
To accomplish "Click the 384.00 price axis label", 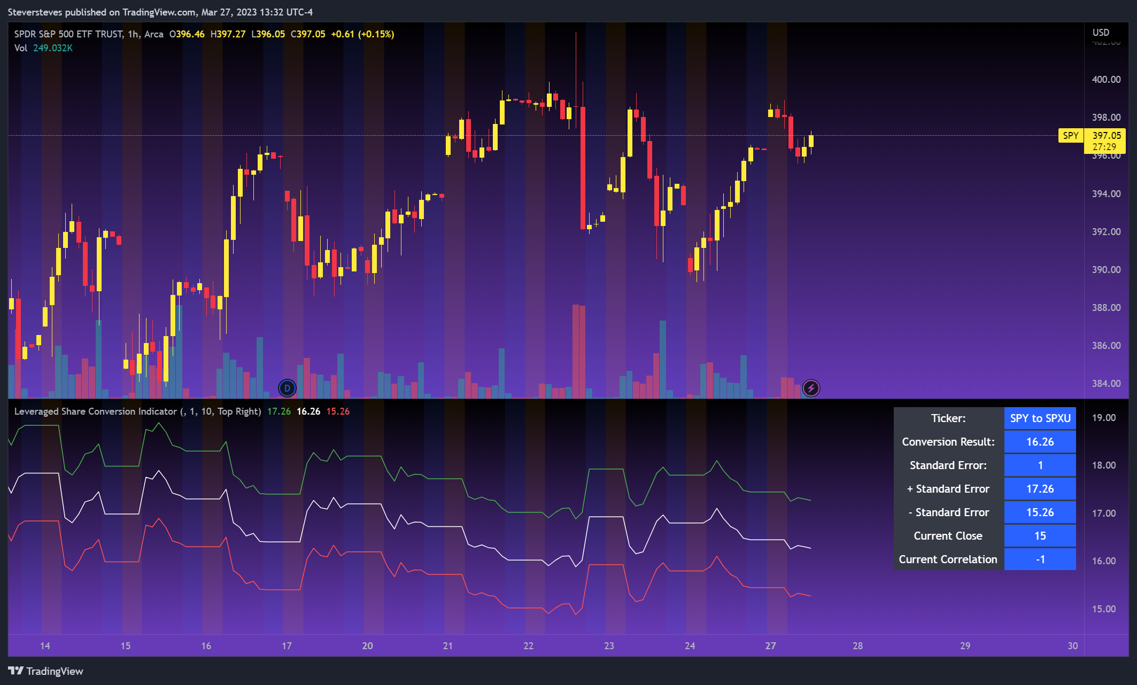I will 1106,384.
